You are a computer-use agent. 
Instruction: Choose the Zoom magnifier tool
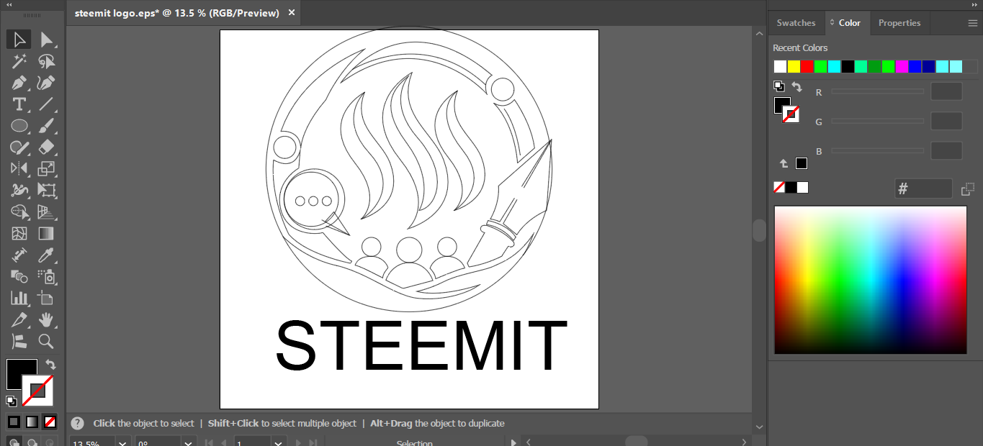[x=47, y=341]
